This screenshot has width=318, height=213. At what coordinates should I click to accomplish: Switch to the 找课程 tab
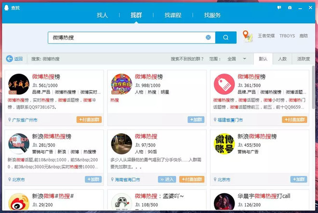[173, 15]
